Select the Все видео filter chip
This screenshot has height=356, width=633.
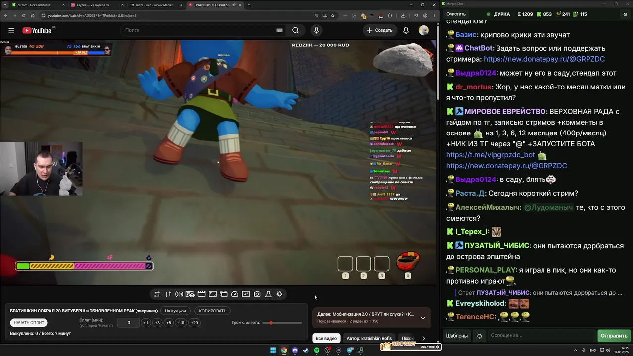[x=326, y=339]
